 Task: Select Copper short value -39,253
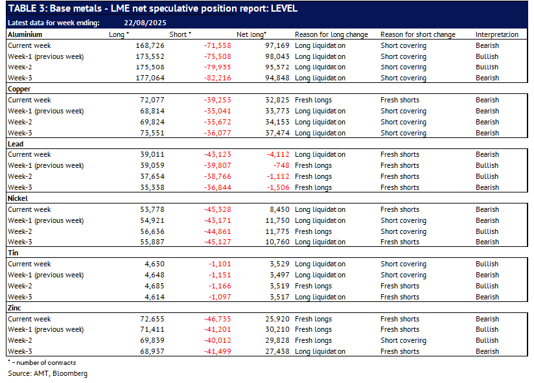(218, 100)
